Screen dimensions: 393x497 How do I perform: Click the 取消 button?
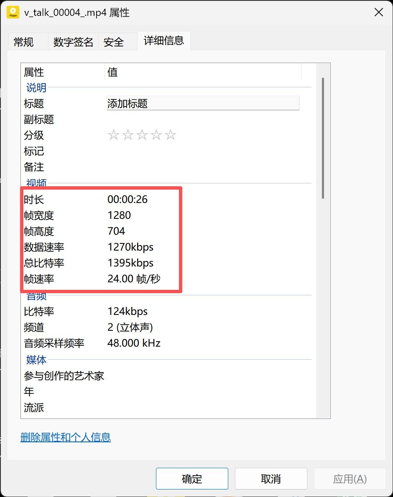tap(271, 479)
